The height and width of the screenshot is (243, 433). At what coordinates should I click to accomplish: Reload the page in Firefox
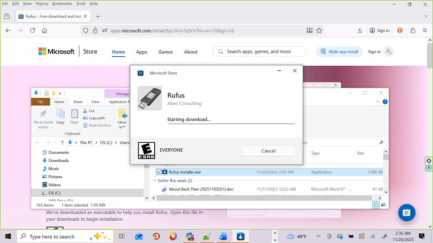32,30
